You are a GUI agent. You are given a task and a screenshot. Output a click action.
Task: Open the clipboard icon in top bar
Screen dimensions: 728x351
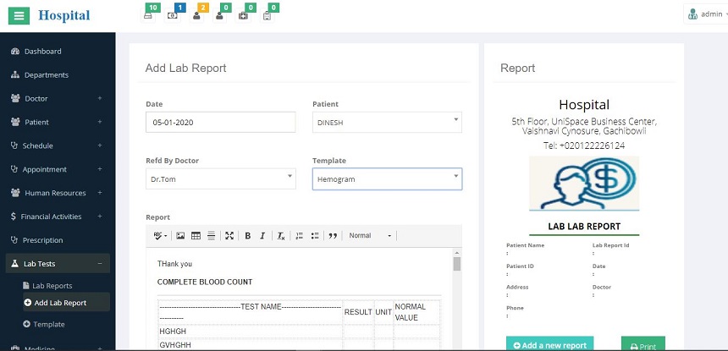pos(267,16)
